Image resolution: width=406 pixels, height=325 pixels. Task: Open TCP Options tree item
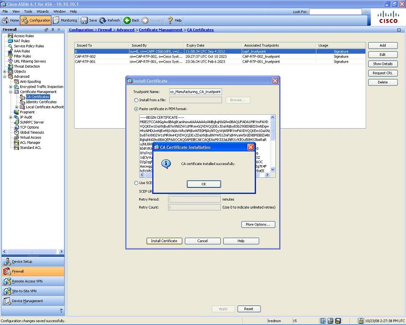29,127
